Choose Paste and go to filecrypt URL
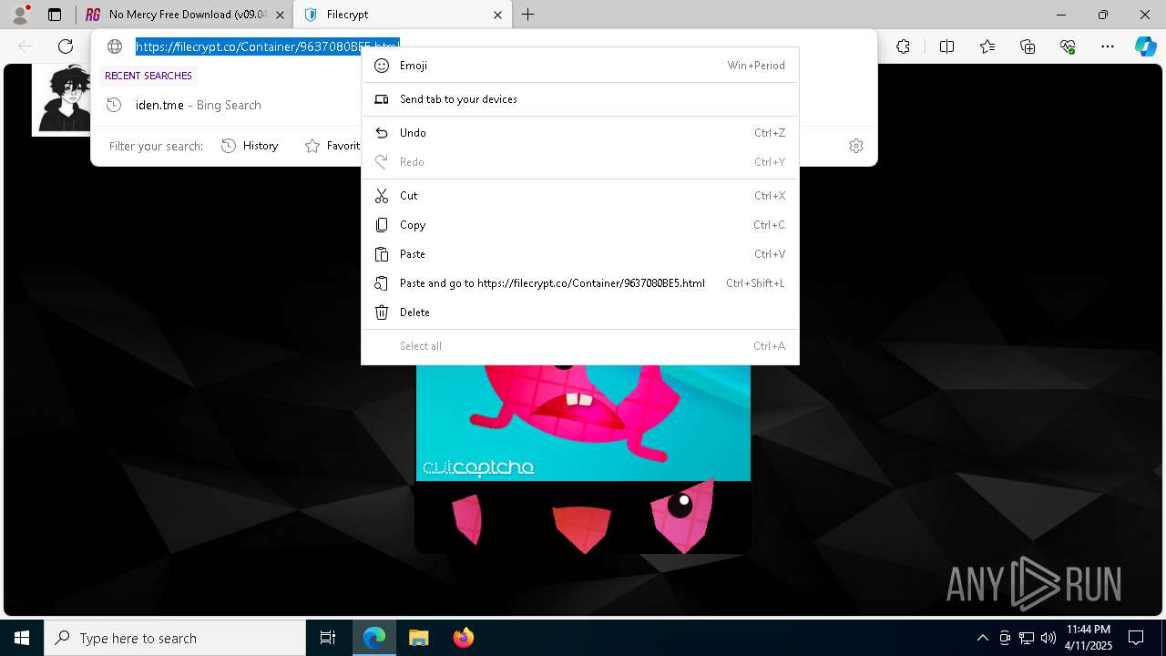This screenshot has width=1166, height=656. pos(580,283)
